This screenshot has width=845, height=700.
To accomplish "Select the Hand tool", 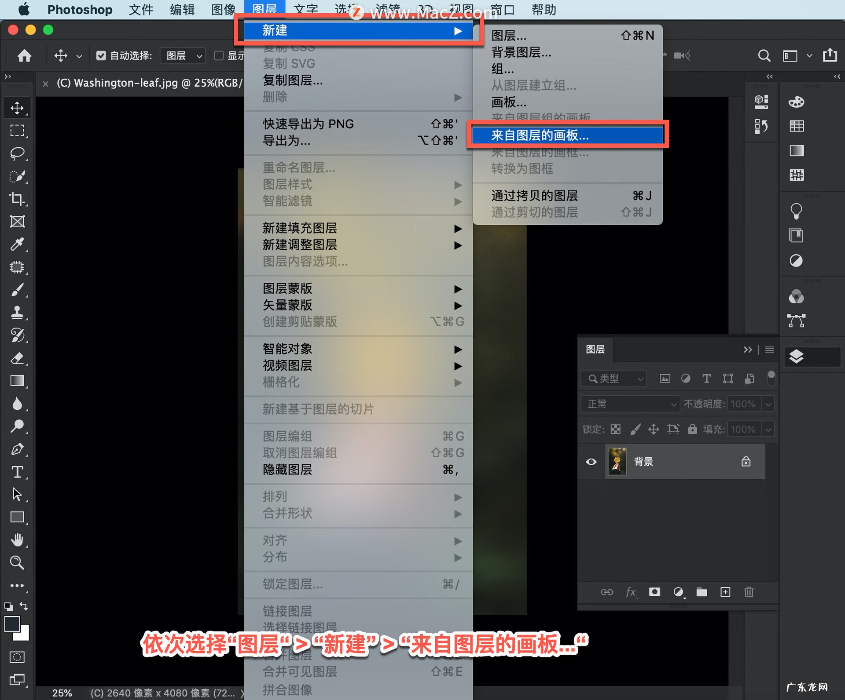I will click(17, 540).
